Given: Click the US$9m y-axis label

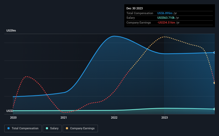Looking at the screenshot, I should [11, 31].
